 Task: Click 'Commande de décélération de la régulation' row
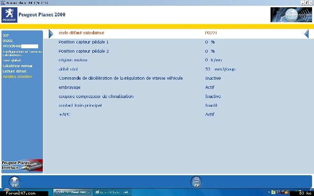pos(121,78)
